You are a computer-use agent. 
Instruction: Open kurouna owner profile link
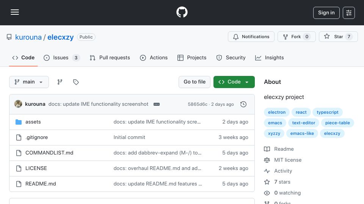point(28,37)
